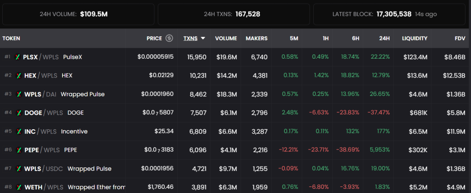
Task: Click the DEX icon beside WETH/WPLS
Action: (x=19, y=187)
